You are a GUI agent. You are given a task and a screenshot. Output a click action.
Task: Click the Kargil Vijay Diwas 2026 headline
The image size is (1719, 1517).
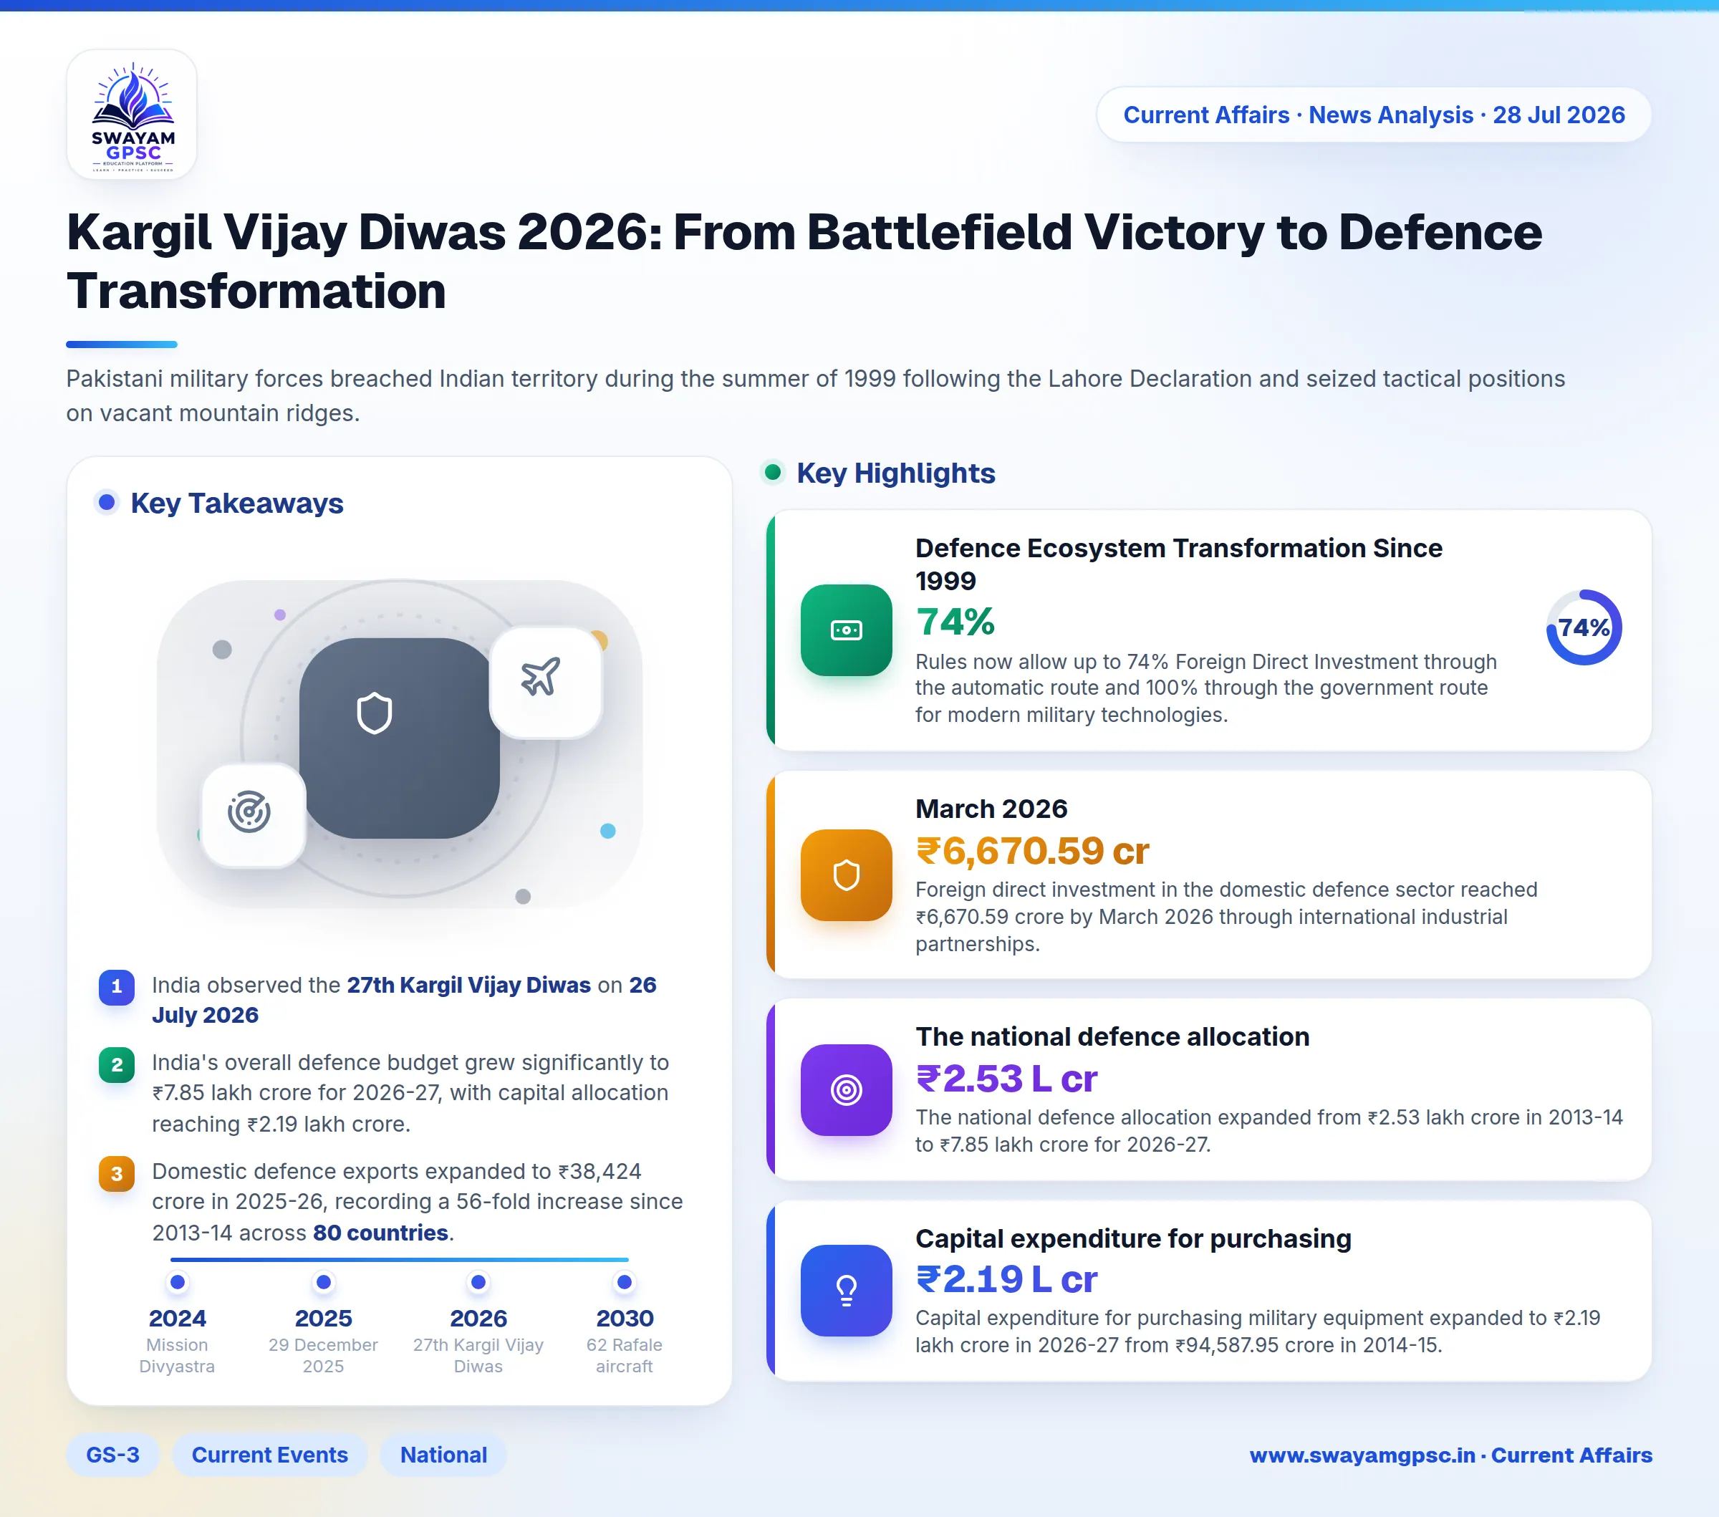pos(804,261)
